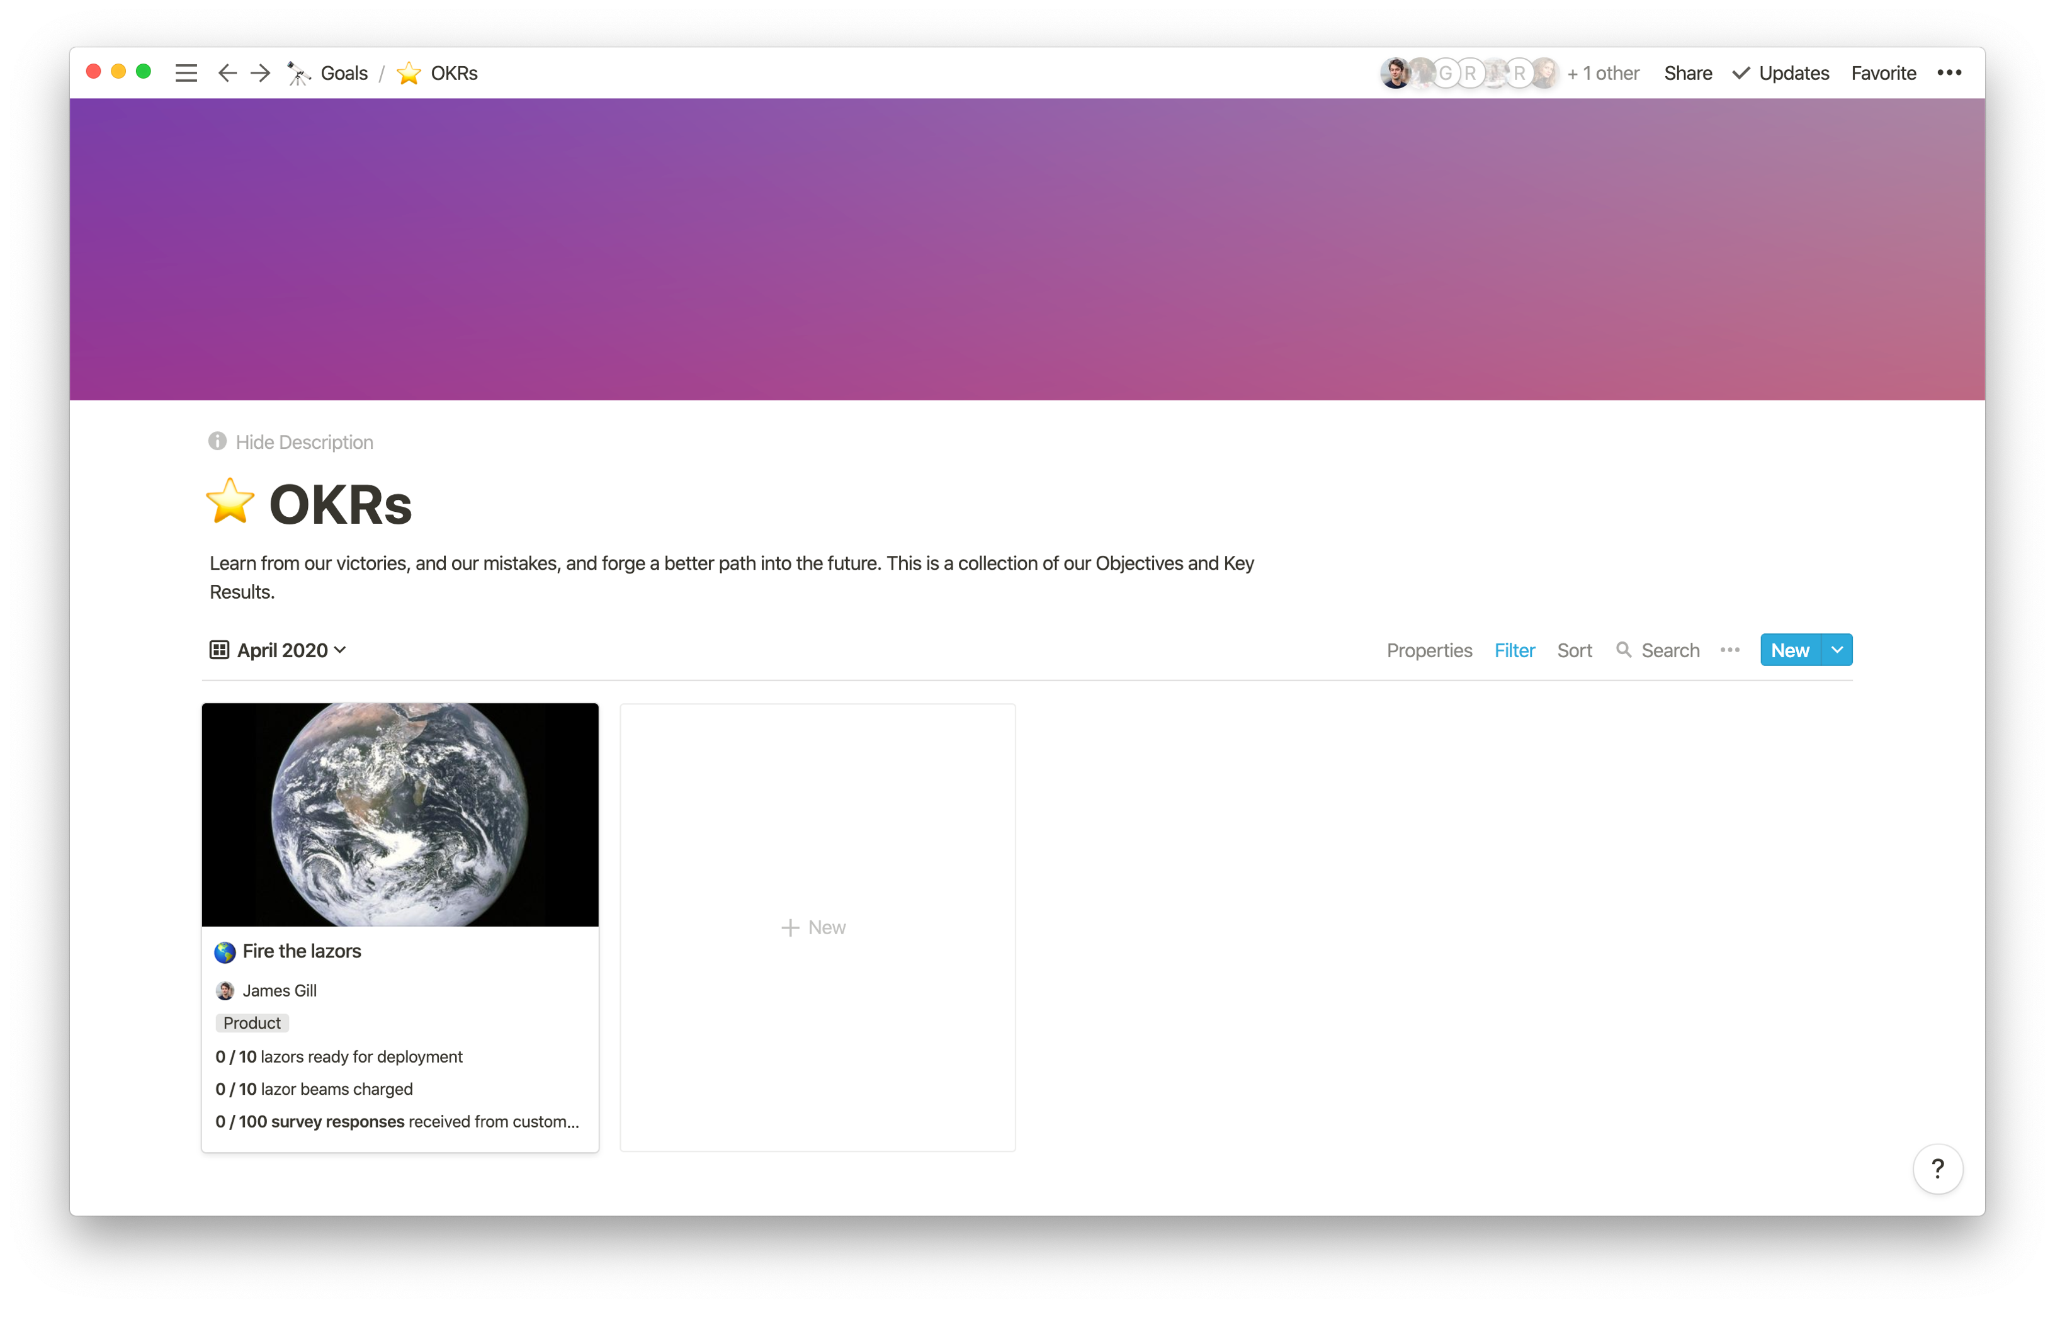
Task: Click '0 / 100 survey responses' line
Action: click(x=397, y=1122)
